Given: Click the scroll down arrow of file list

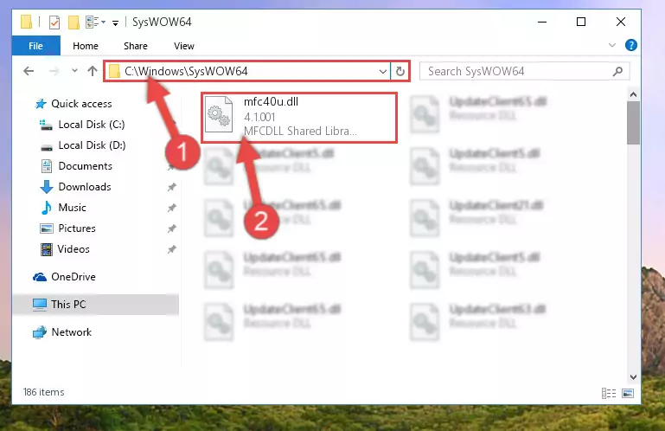Looking at the screenshot, I should pyautogui.click(x=633, y=377).
